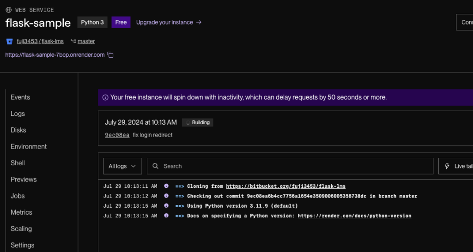This screenshot has width=473, height=252.
Task: Click the Bitbucket repository icon
Action: pyautogui.click(x=9, y=42)
